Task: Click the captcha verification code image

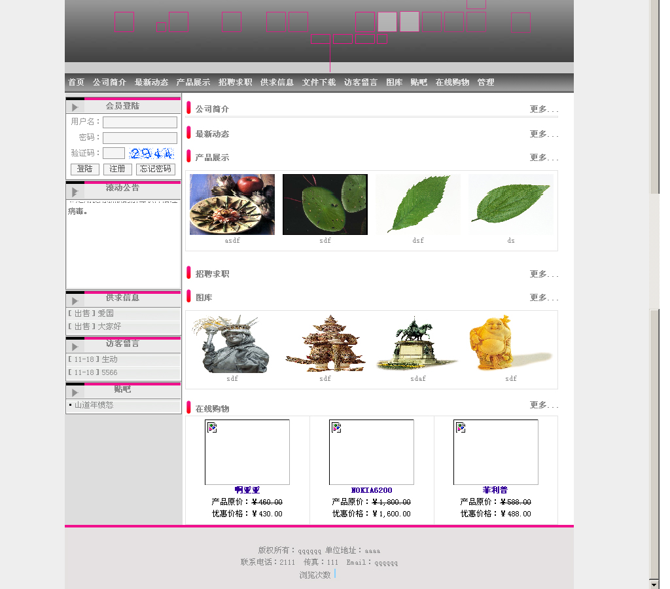Action: pyautogui.click(x=151, y=153)
